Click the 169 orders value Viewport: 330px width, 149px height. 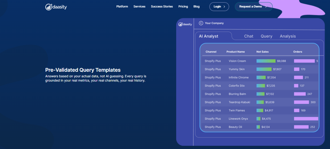[303, 111]
